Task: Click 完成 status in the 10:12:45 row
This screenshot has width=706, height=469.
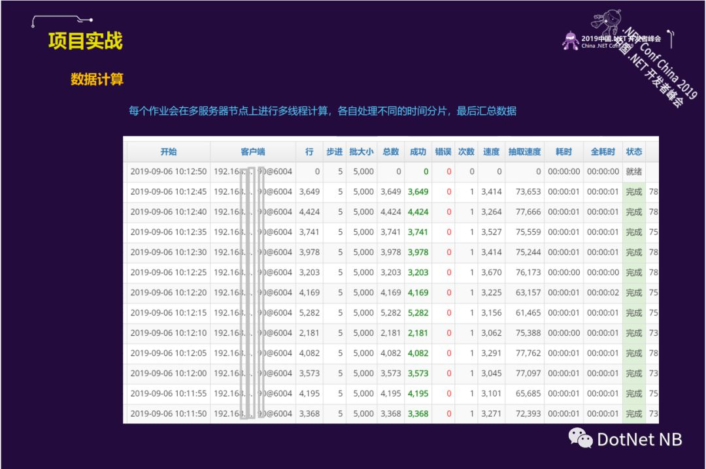Action: [x=634, y=192]
